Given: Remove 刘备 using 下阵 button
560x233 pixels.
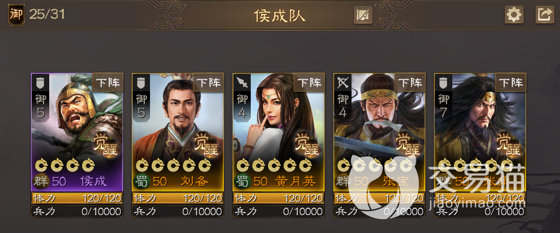Looking at the screenshot, I should tap(208, 82).
